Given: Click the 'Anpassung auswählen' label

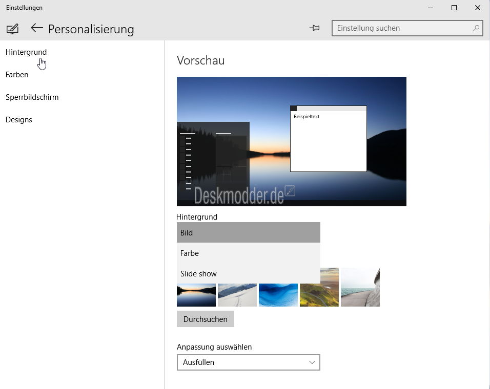Looking at the screenshot, I should point(214,347).
